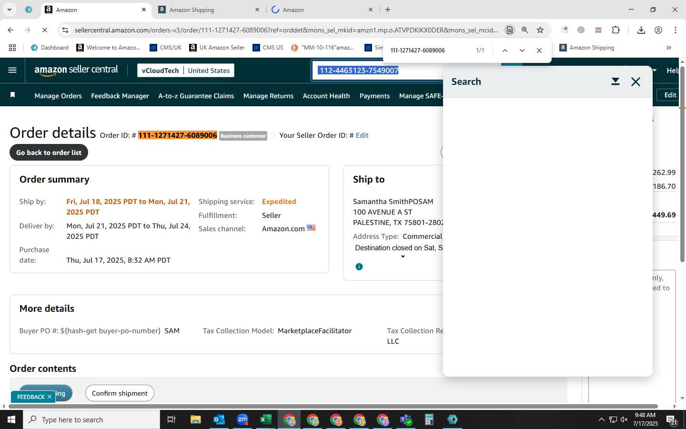Open the Dashboard bookmark
The height and width of the screenshot is (429, 686).
50,48
